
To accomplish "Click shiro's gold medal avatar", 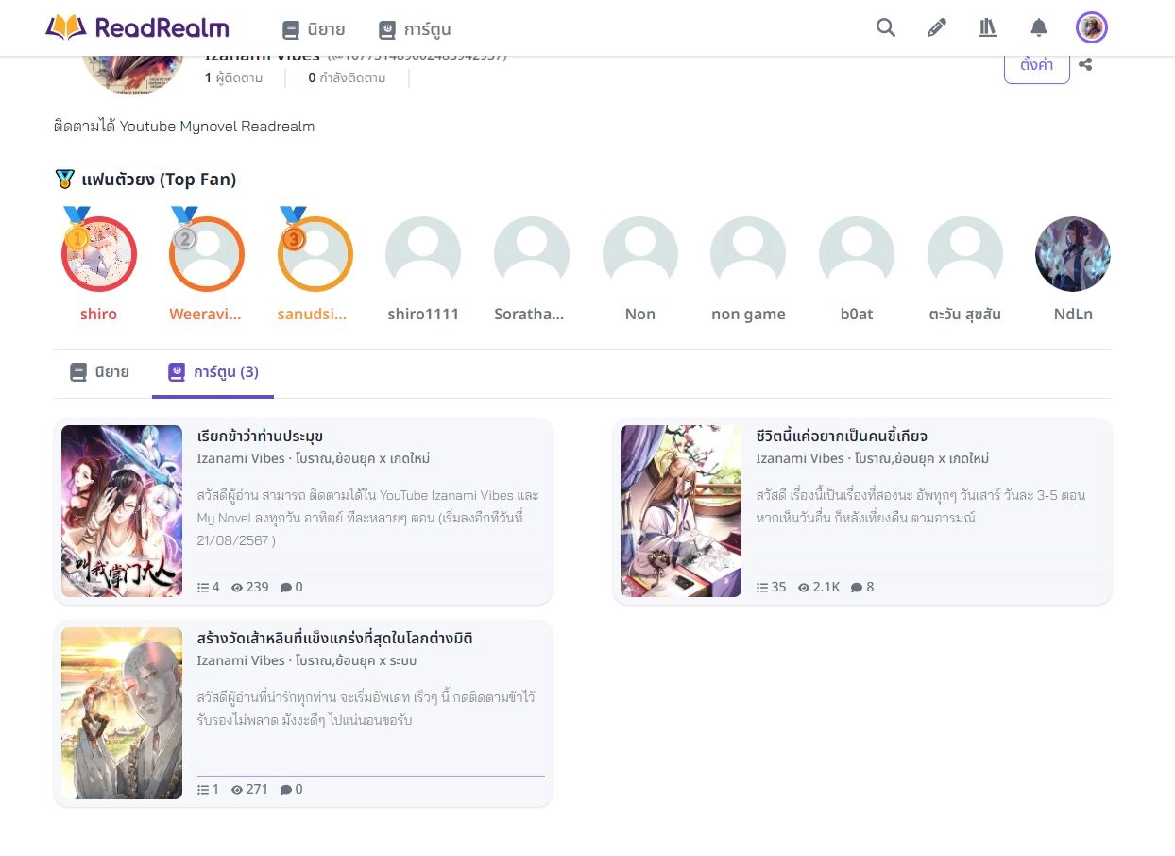I will tap(99, 254).
